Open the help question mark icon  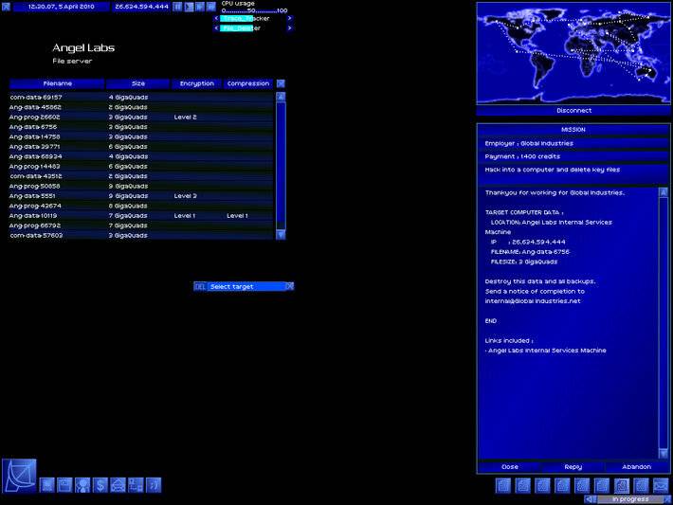tap(155, 485)
